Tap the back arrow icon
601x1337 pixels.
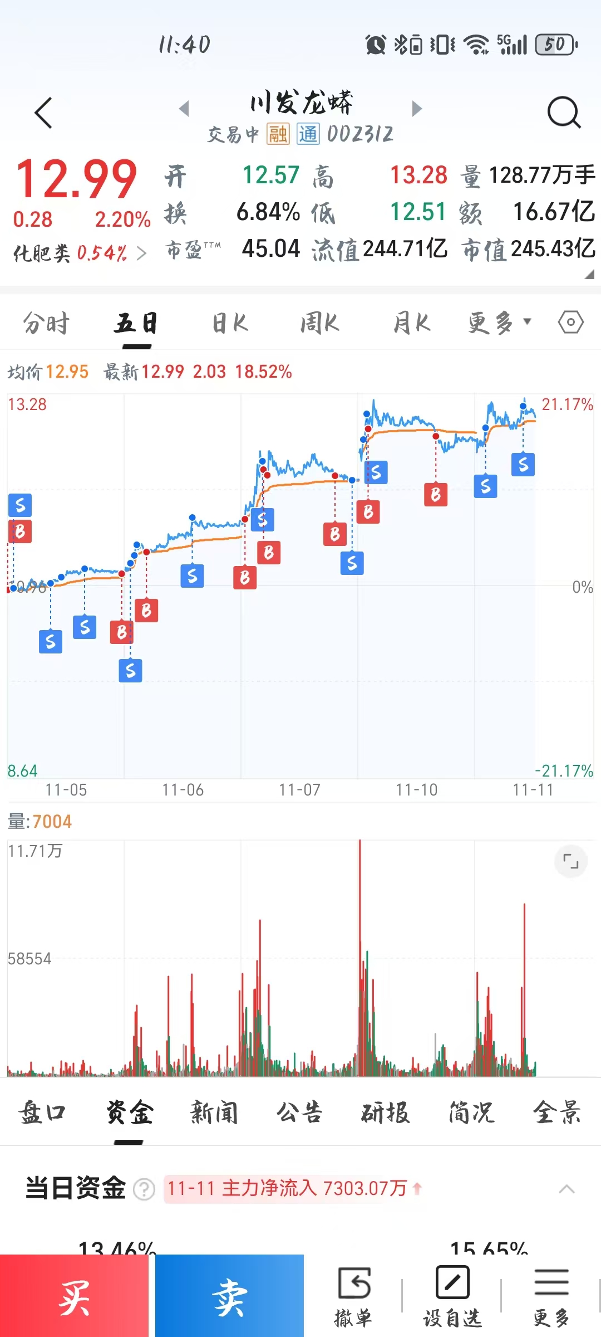coord(43,113)
